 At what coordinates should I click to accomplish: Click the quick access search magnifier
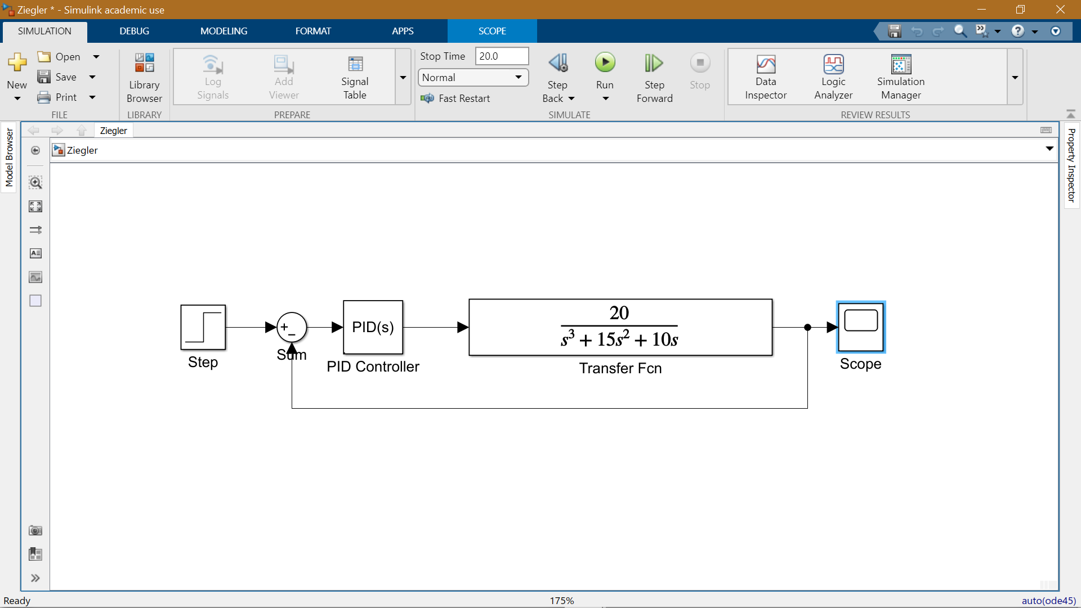960,31
